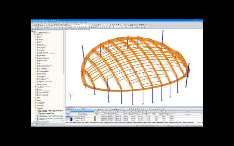Click the RFEM root icon in navigator tree
Image resolution: width=234 pixels, height=146 pixels.
[x=32, y=31]
